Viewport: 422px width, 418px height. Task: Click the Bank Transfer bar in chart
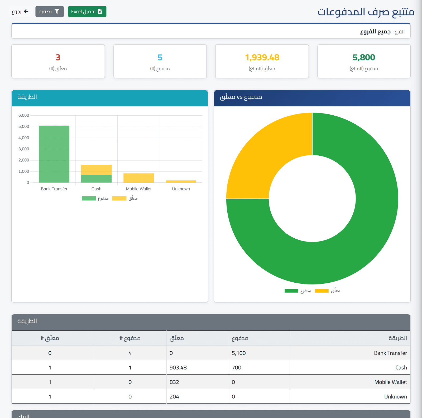point(54,154)
